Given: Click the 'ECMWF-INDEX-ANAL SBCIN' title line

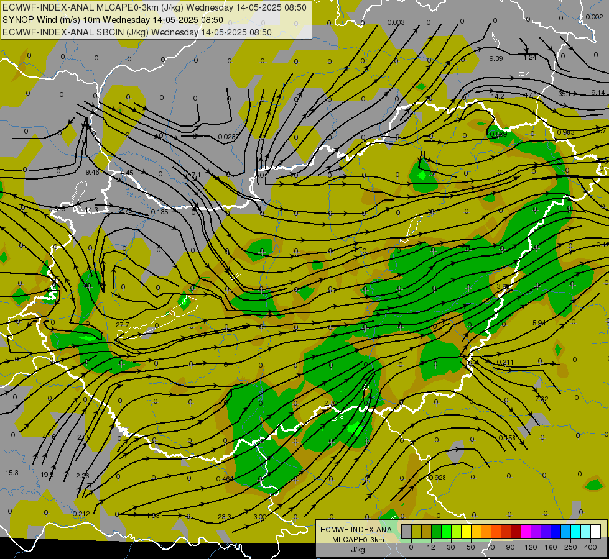Looking at the screenshot, I should point(137,32).
